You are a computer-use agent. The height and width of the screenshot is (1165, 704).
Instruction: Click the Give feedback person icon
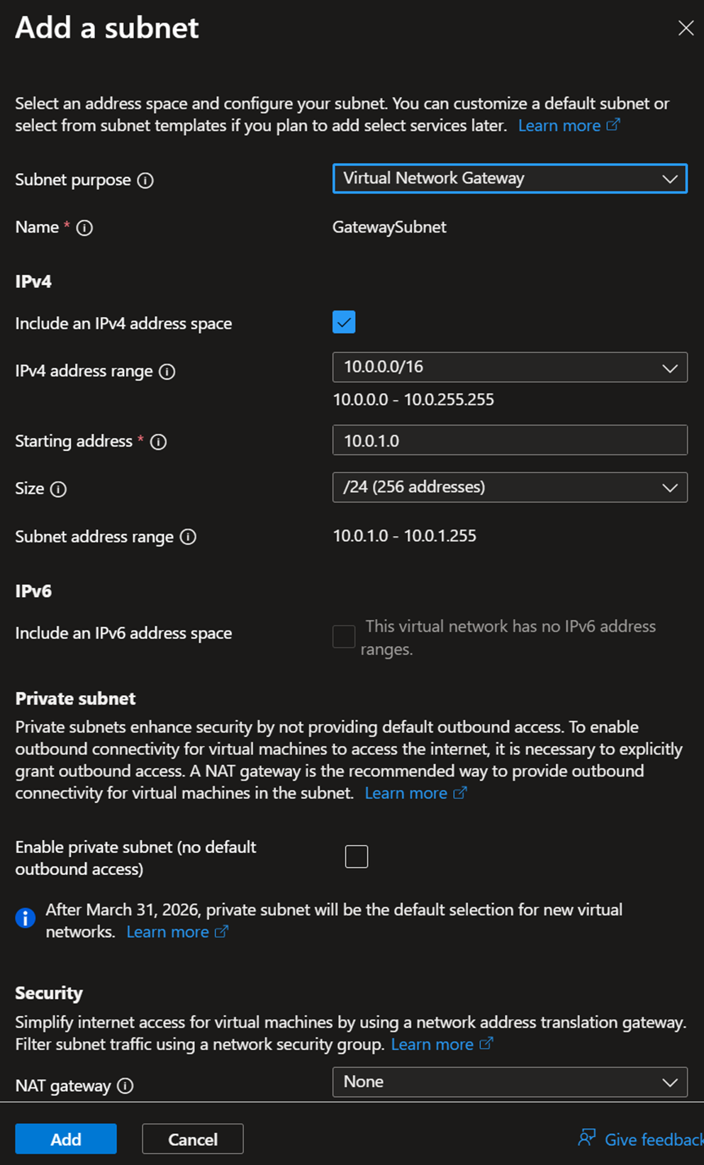(586, 1138)
